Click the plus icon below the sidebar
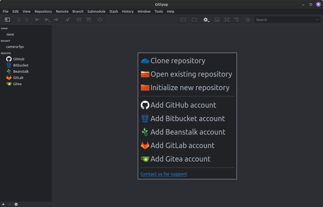Image resolution: width=323 pixels, height=207 pixels. pos(3,204)
